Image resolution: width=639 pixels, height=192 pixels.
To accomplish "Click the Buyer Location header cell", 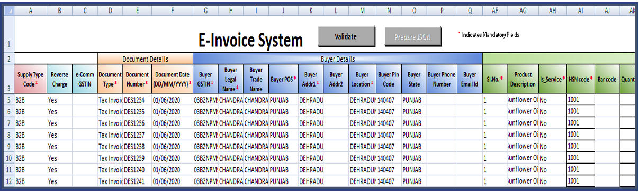I will coord(363,79).
